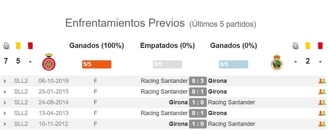
Task: Click the Girona club crest
Action: (49, 62)
